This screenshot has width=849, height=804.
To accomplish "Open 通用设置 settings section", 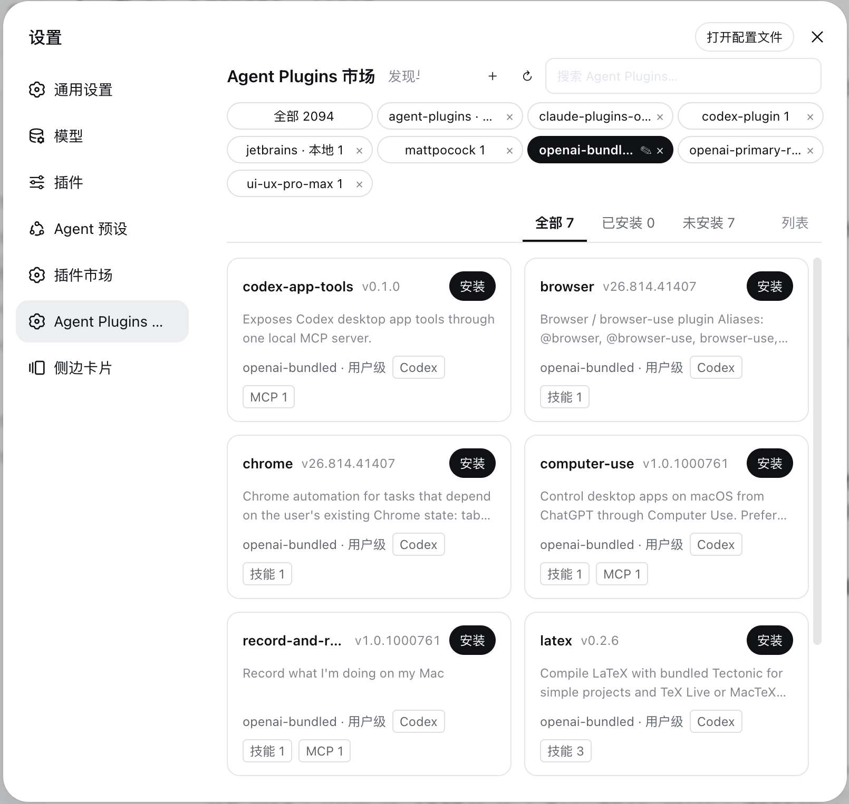I will [102, 90].
